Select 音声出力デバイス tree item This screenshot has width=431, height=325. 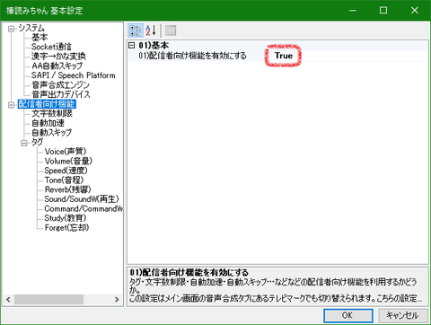tap(61, 94)
